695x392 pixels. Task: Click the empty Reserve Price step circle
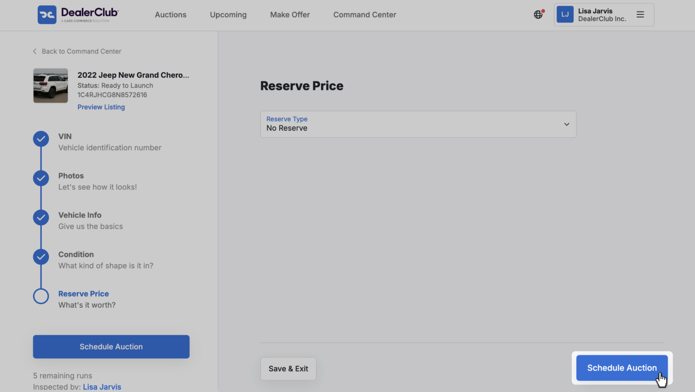(x=41, y=296)
